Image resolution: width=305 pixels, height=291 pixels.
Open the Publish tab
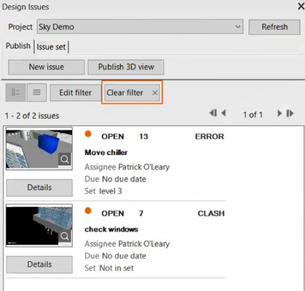18,46
